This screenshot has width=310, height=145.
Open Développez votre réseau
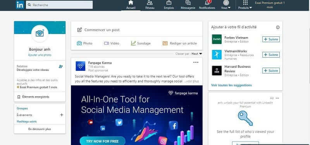[x=33, y=70]
